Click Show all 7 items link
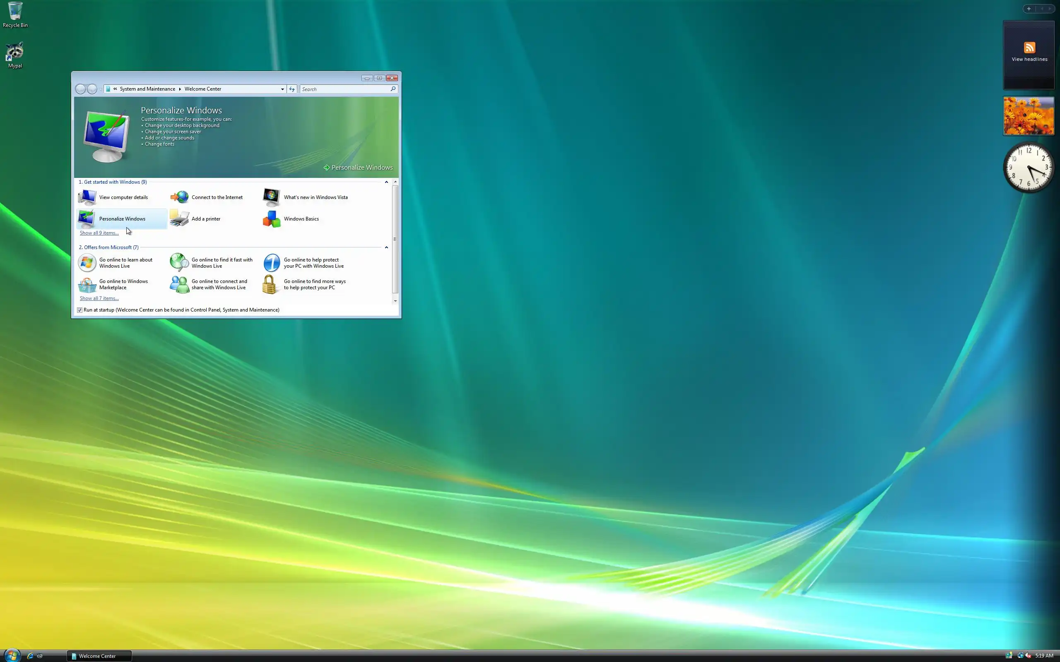Image resolution: width=1060 pixels, height=662 pixels. coord(99,298)
